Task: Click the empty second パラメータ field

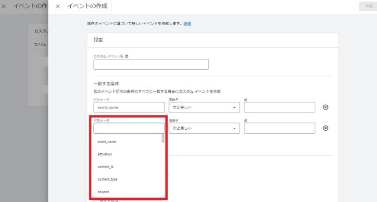Action: pos(129,128)
